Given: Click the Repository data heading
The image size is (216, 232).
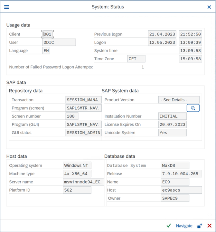Looking at the screenshot, I should [26, 91].
